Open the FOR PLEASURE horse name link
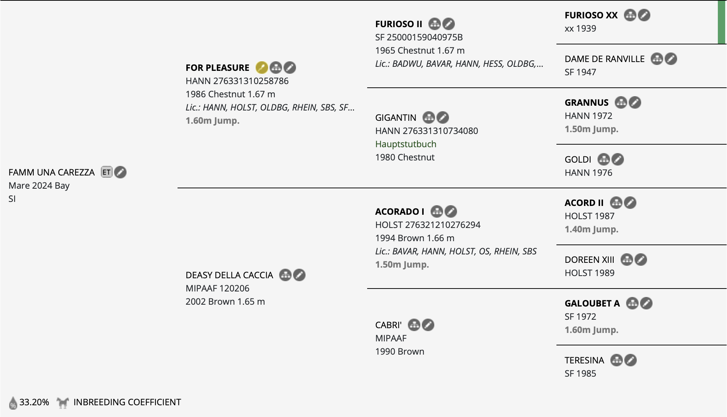This screenshot has width=727, height=417. tap(218, 68)
